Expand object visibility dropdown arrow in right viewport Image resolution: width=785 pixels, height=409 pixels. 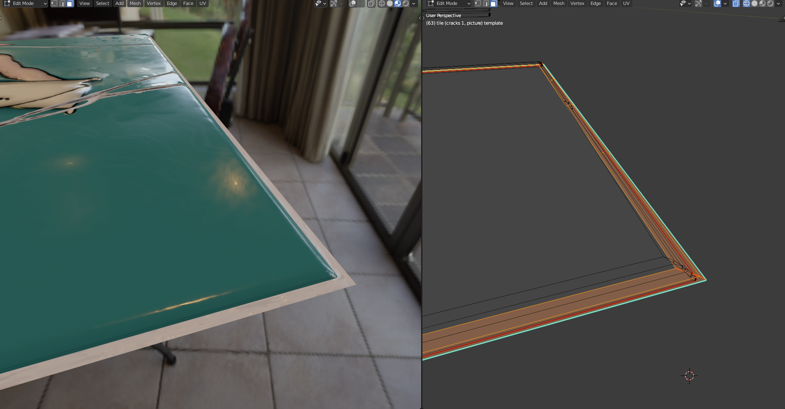coord(689,3)
